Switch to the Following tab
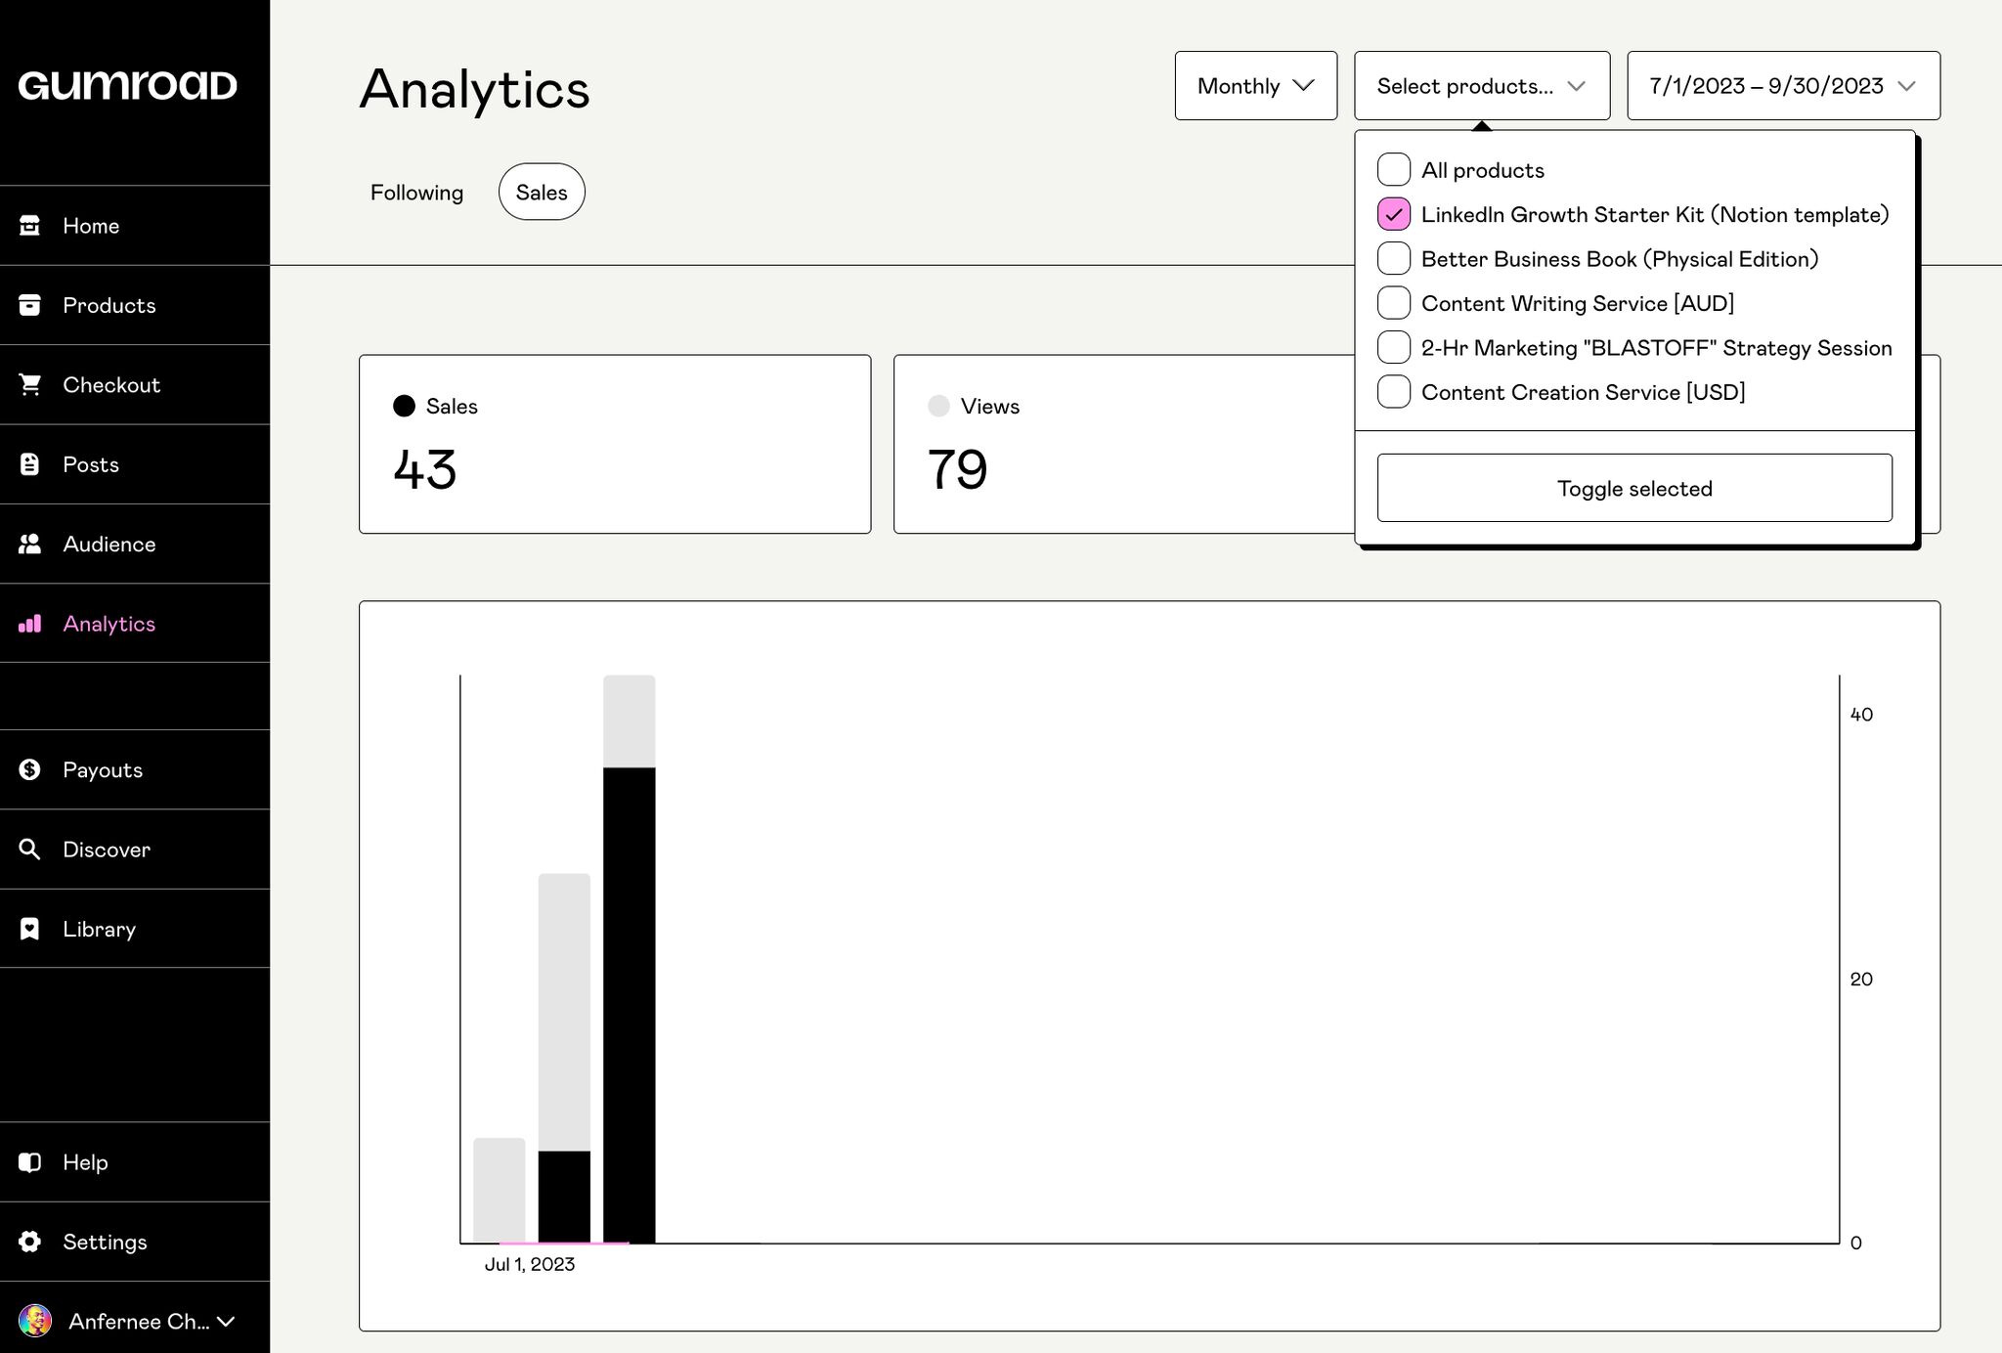Viewport: 2002px width, 1353px height. tap(416, 192)
